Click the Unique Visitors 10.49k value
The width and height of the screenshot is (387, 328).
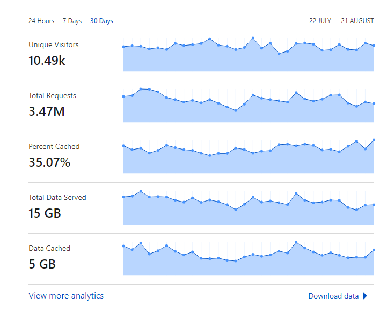pos(47,61)
